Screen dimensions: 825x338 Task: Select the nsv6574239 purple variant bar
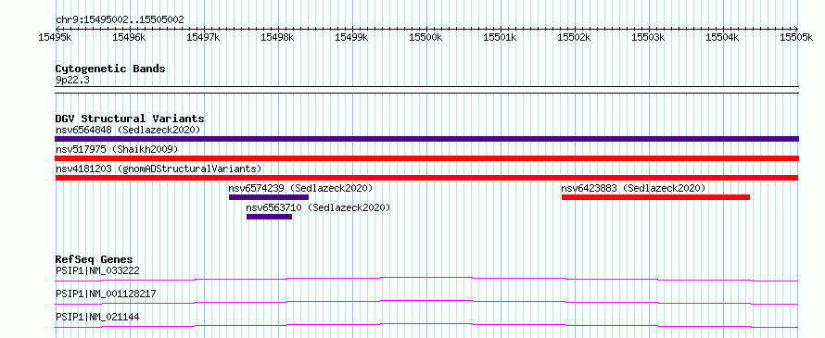pyautogui.click(x=268, y=197)
